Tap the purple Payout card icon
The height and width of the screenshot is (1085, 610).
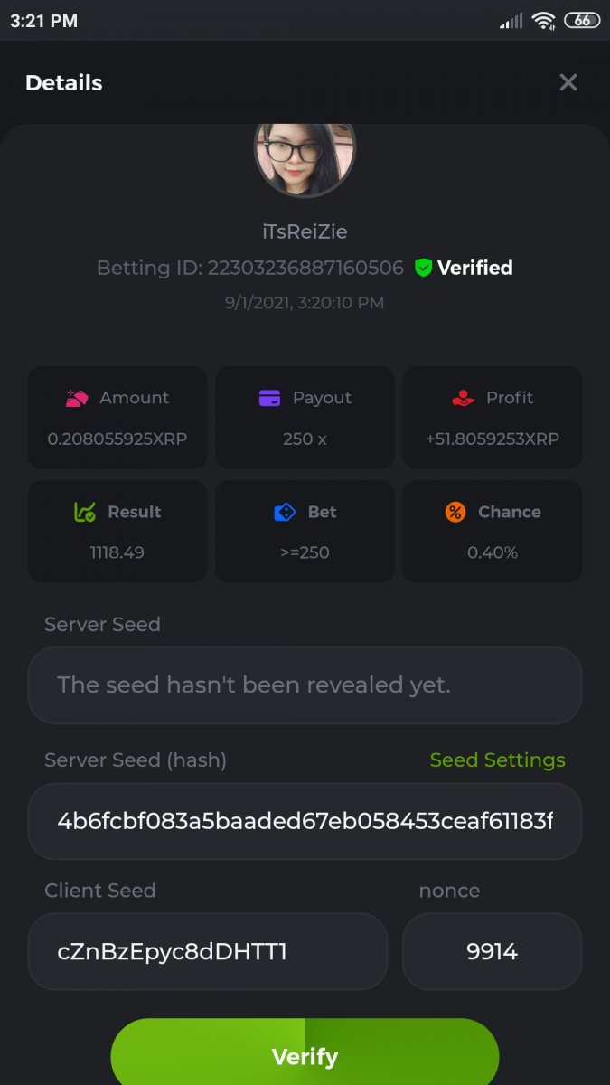point(269,398)
